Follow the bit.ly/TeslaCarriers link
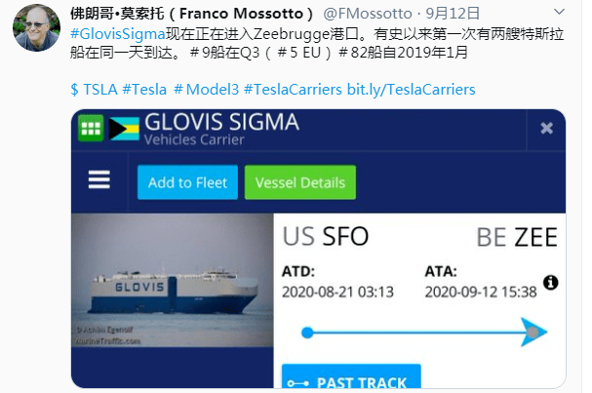 412,90
